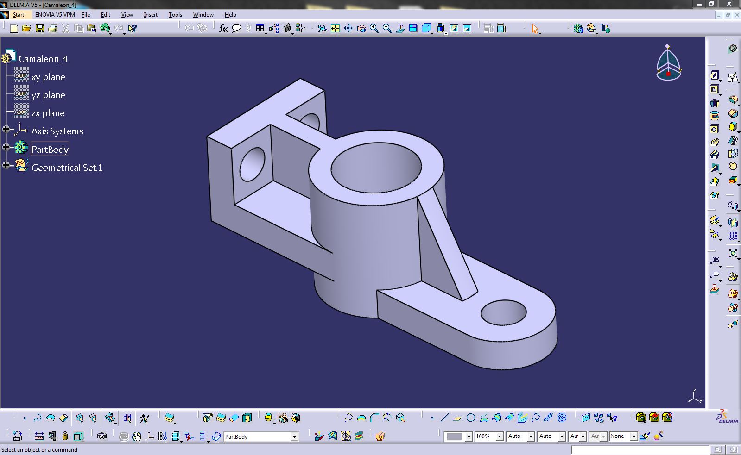Open the Formula f(x) editor

tap(224, 29)
